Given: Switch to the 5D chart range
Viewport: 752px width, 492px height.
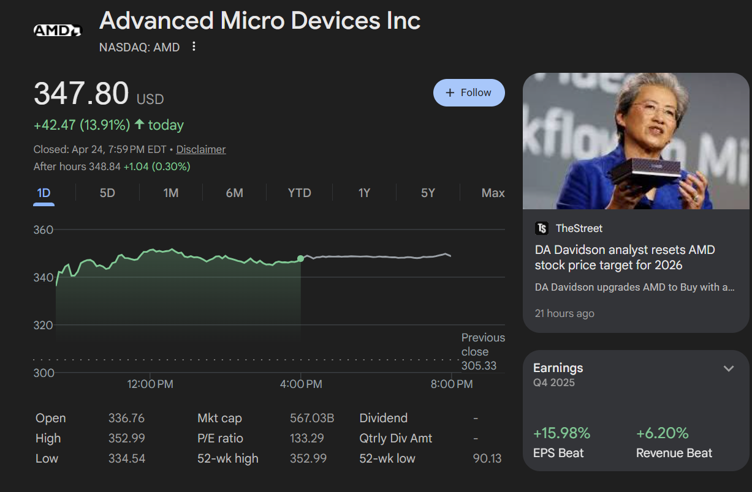Looking at the screenshot, I should (107, 193).
